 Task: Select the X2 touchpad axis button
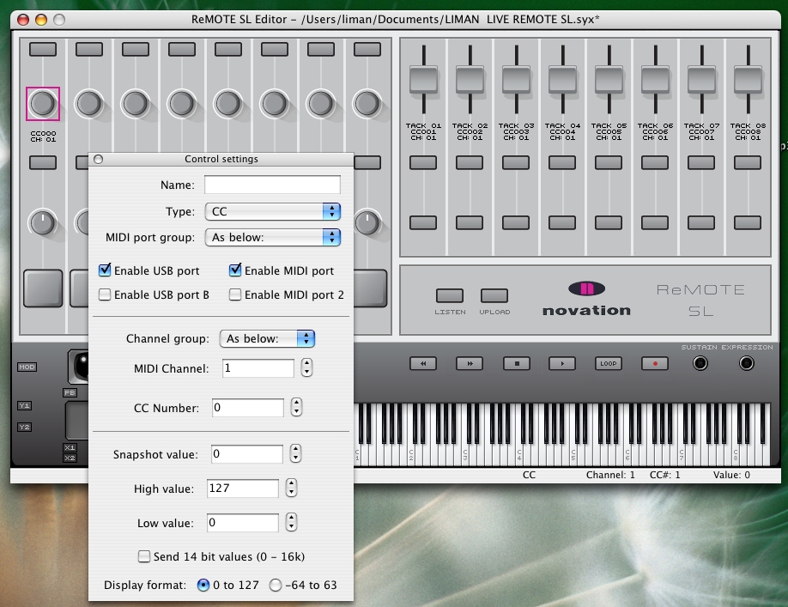pos(70,458)
